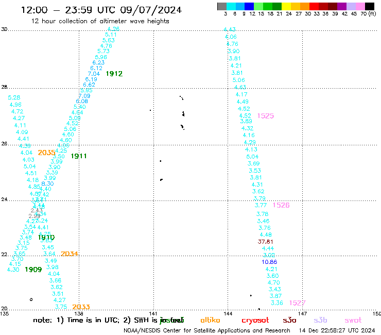Select the orange time label 2033
The width and height of the screenshot is (381, 335).
81,307
